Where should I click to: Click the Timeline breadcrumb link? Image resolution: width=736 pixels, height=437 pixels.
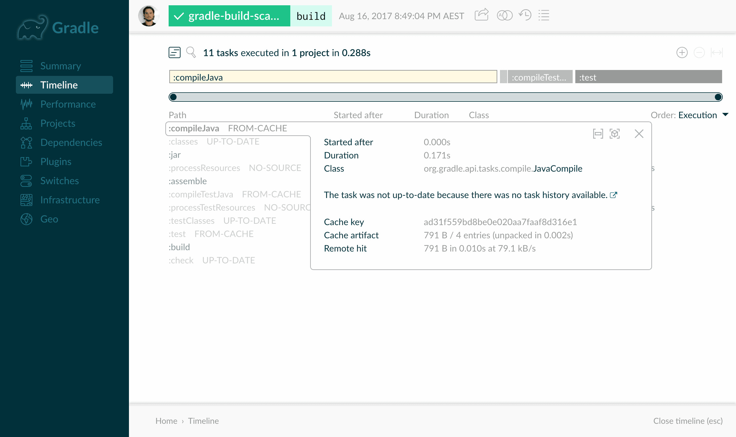click(203, 421)
